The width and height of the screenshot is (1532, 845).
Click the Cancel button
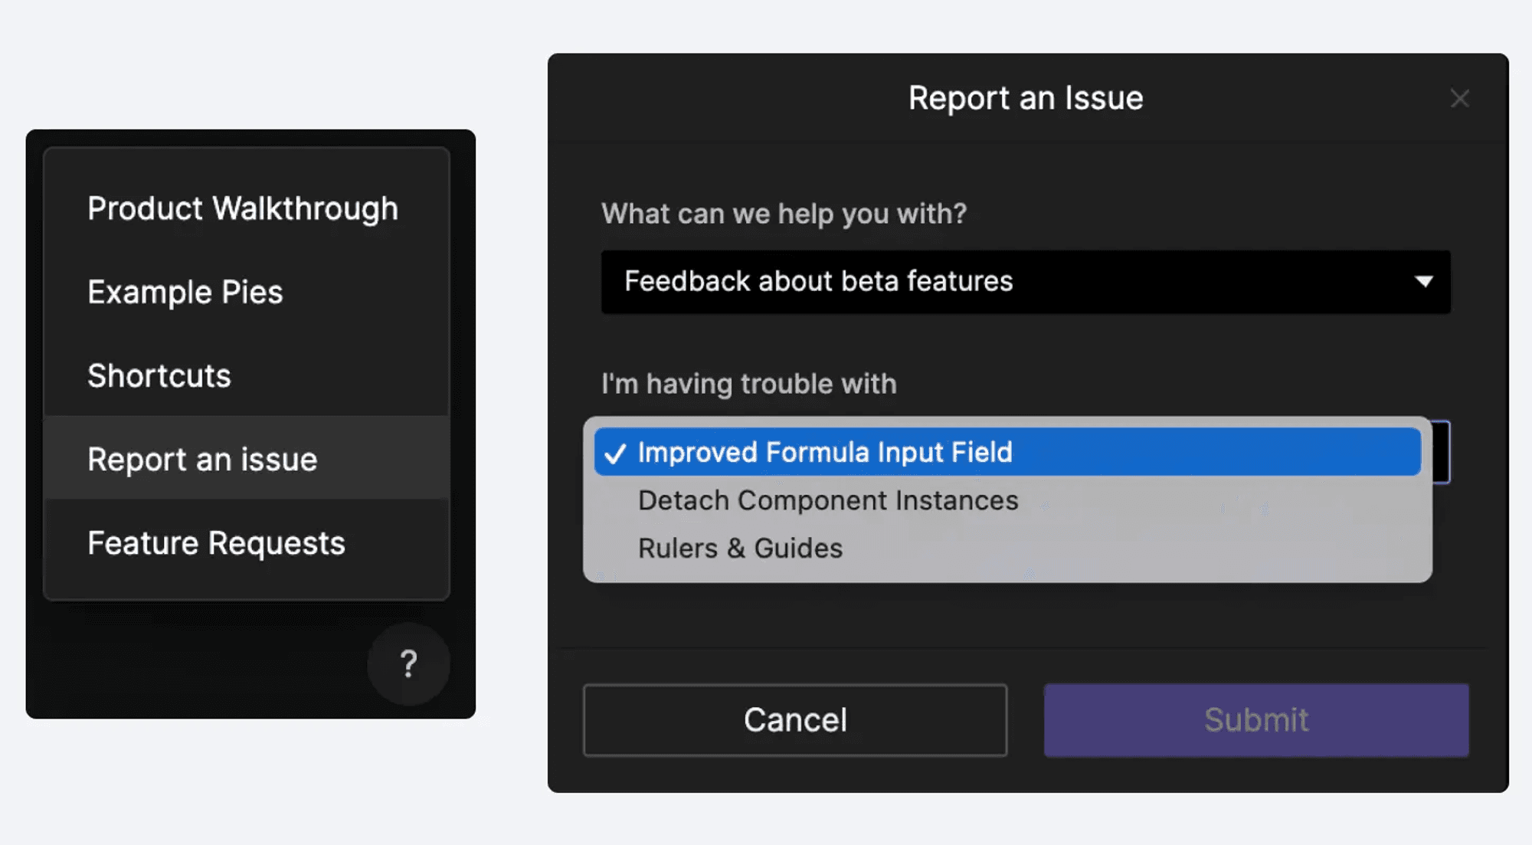point(794,719)
